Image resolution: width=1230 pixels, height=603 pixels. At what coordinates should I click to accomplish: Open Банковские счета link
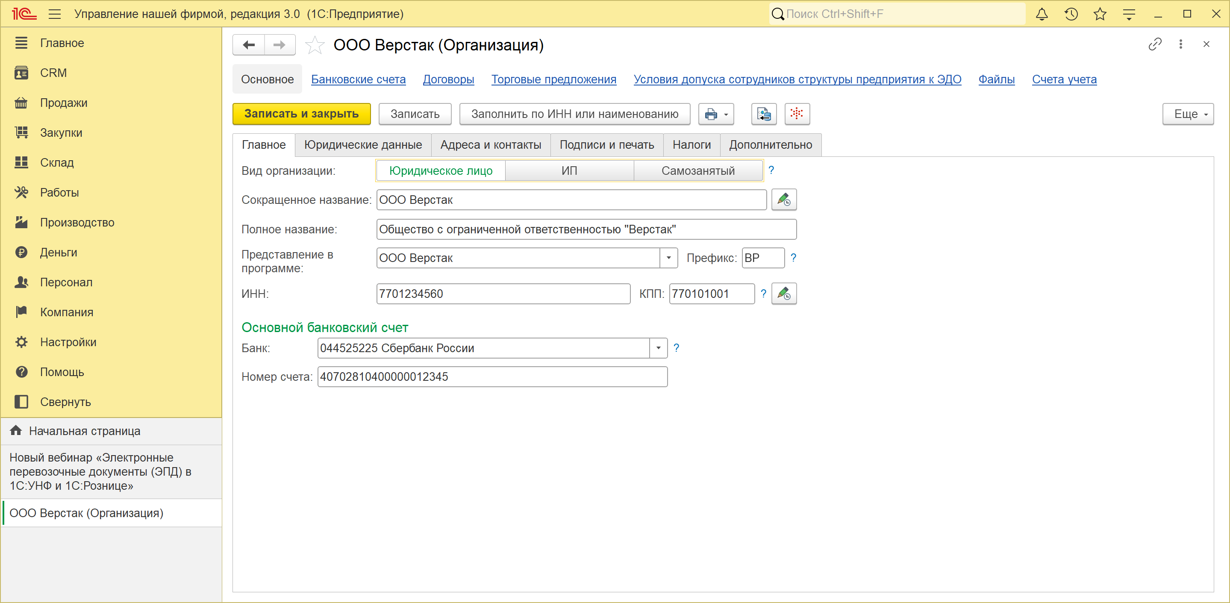coord(359,79)
